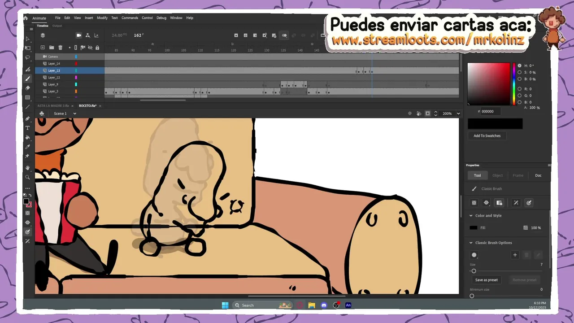
Task: Open the Commands menu
Action: point(130,18)
